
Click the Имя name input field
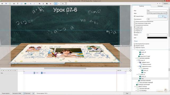[x=157, y=11]
